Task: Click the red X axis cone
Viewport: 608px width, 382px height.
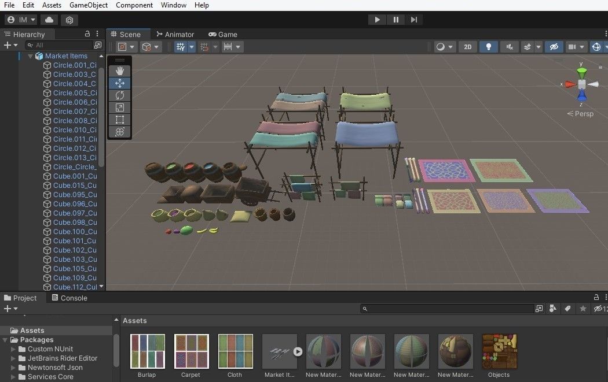Action: coord(570,84)
